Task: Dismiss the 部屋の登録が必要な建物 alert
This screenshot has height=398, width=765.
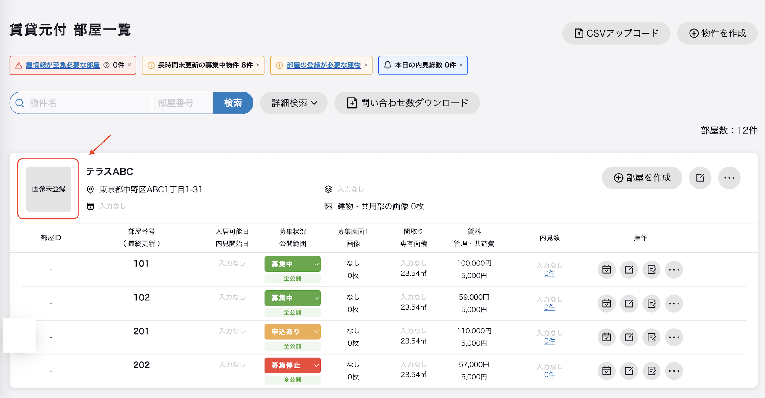Action: tap(366, 65)
